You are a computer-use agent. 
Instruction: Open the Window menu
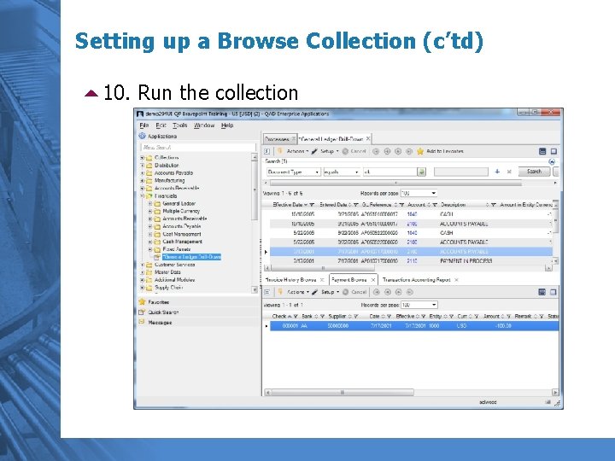coord(204,125)
